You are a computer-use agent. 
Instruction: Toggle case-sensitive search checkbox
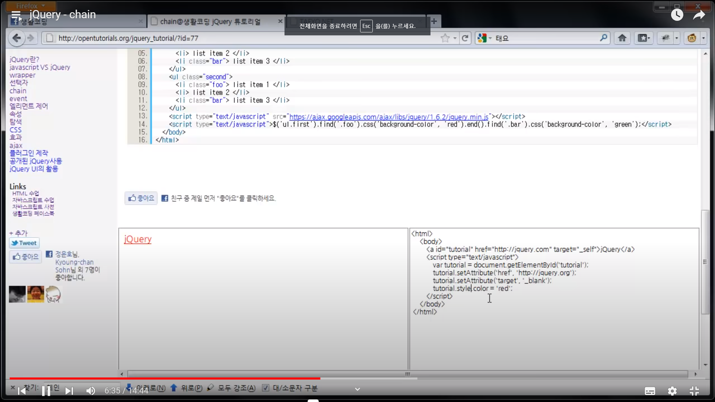click(266, 388)
